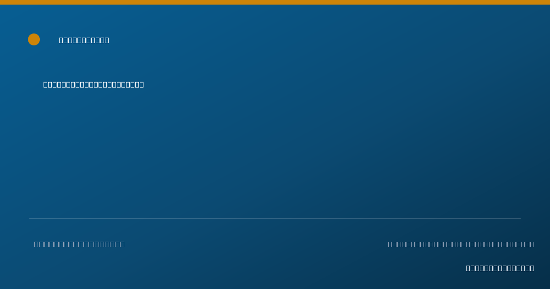
Task: Click the orange circle logo icon
Action: coord(34,39)
